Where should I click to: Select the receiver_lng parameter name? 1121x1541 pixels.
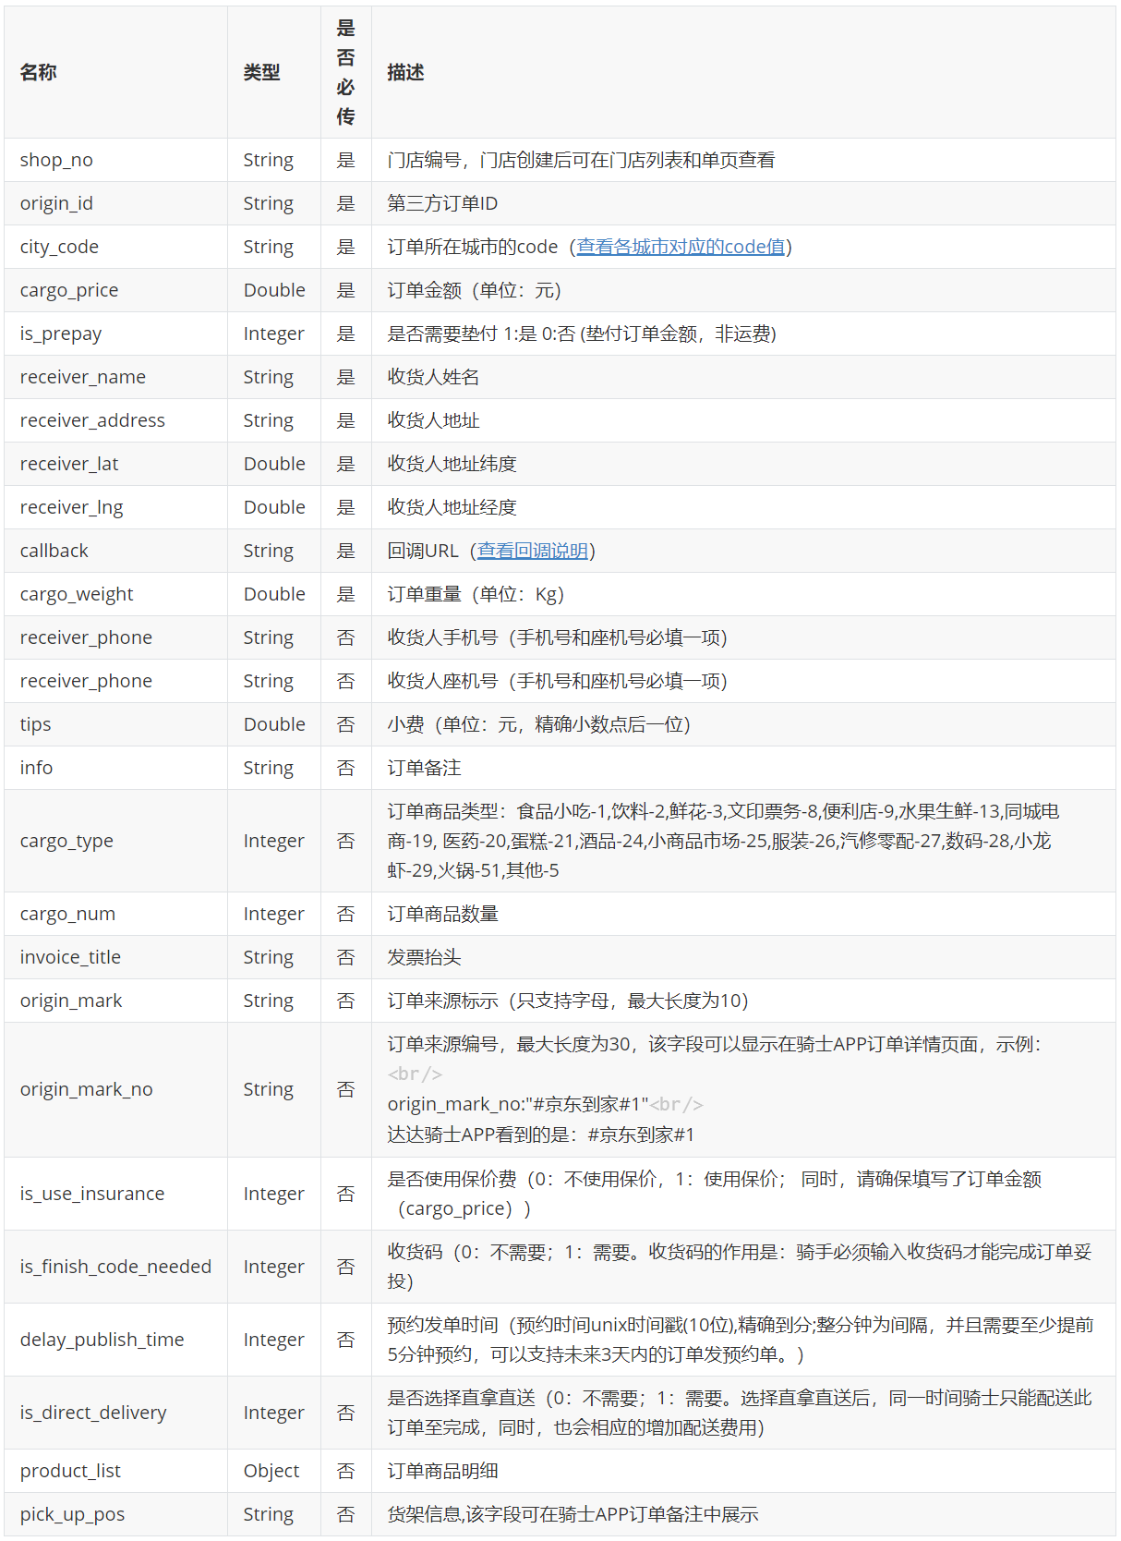(x=71, y=507)
